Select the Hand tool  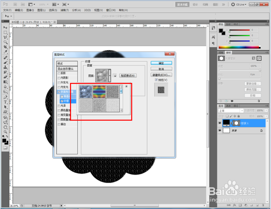coord(5,127)
